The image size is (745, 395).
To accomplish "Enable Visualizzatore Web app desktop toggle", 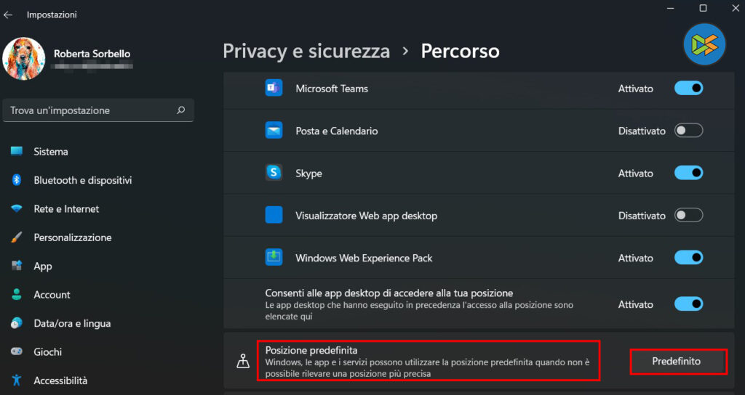I will [x=688, y=216].
